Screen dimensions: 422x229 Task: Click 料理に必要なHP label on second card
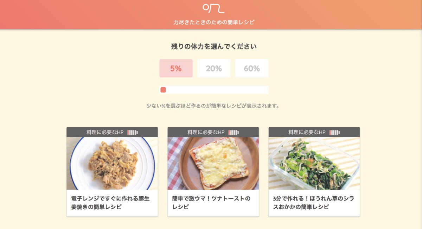point(206,132)
